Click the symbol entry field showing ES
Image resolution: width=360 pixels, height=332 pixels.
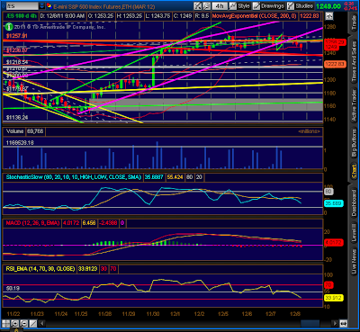[22, 5]
